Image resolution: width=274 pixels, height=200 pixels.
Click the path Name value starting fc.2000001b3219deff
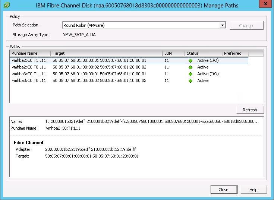(152, 121)
